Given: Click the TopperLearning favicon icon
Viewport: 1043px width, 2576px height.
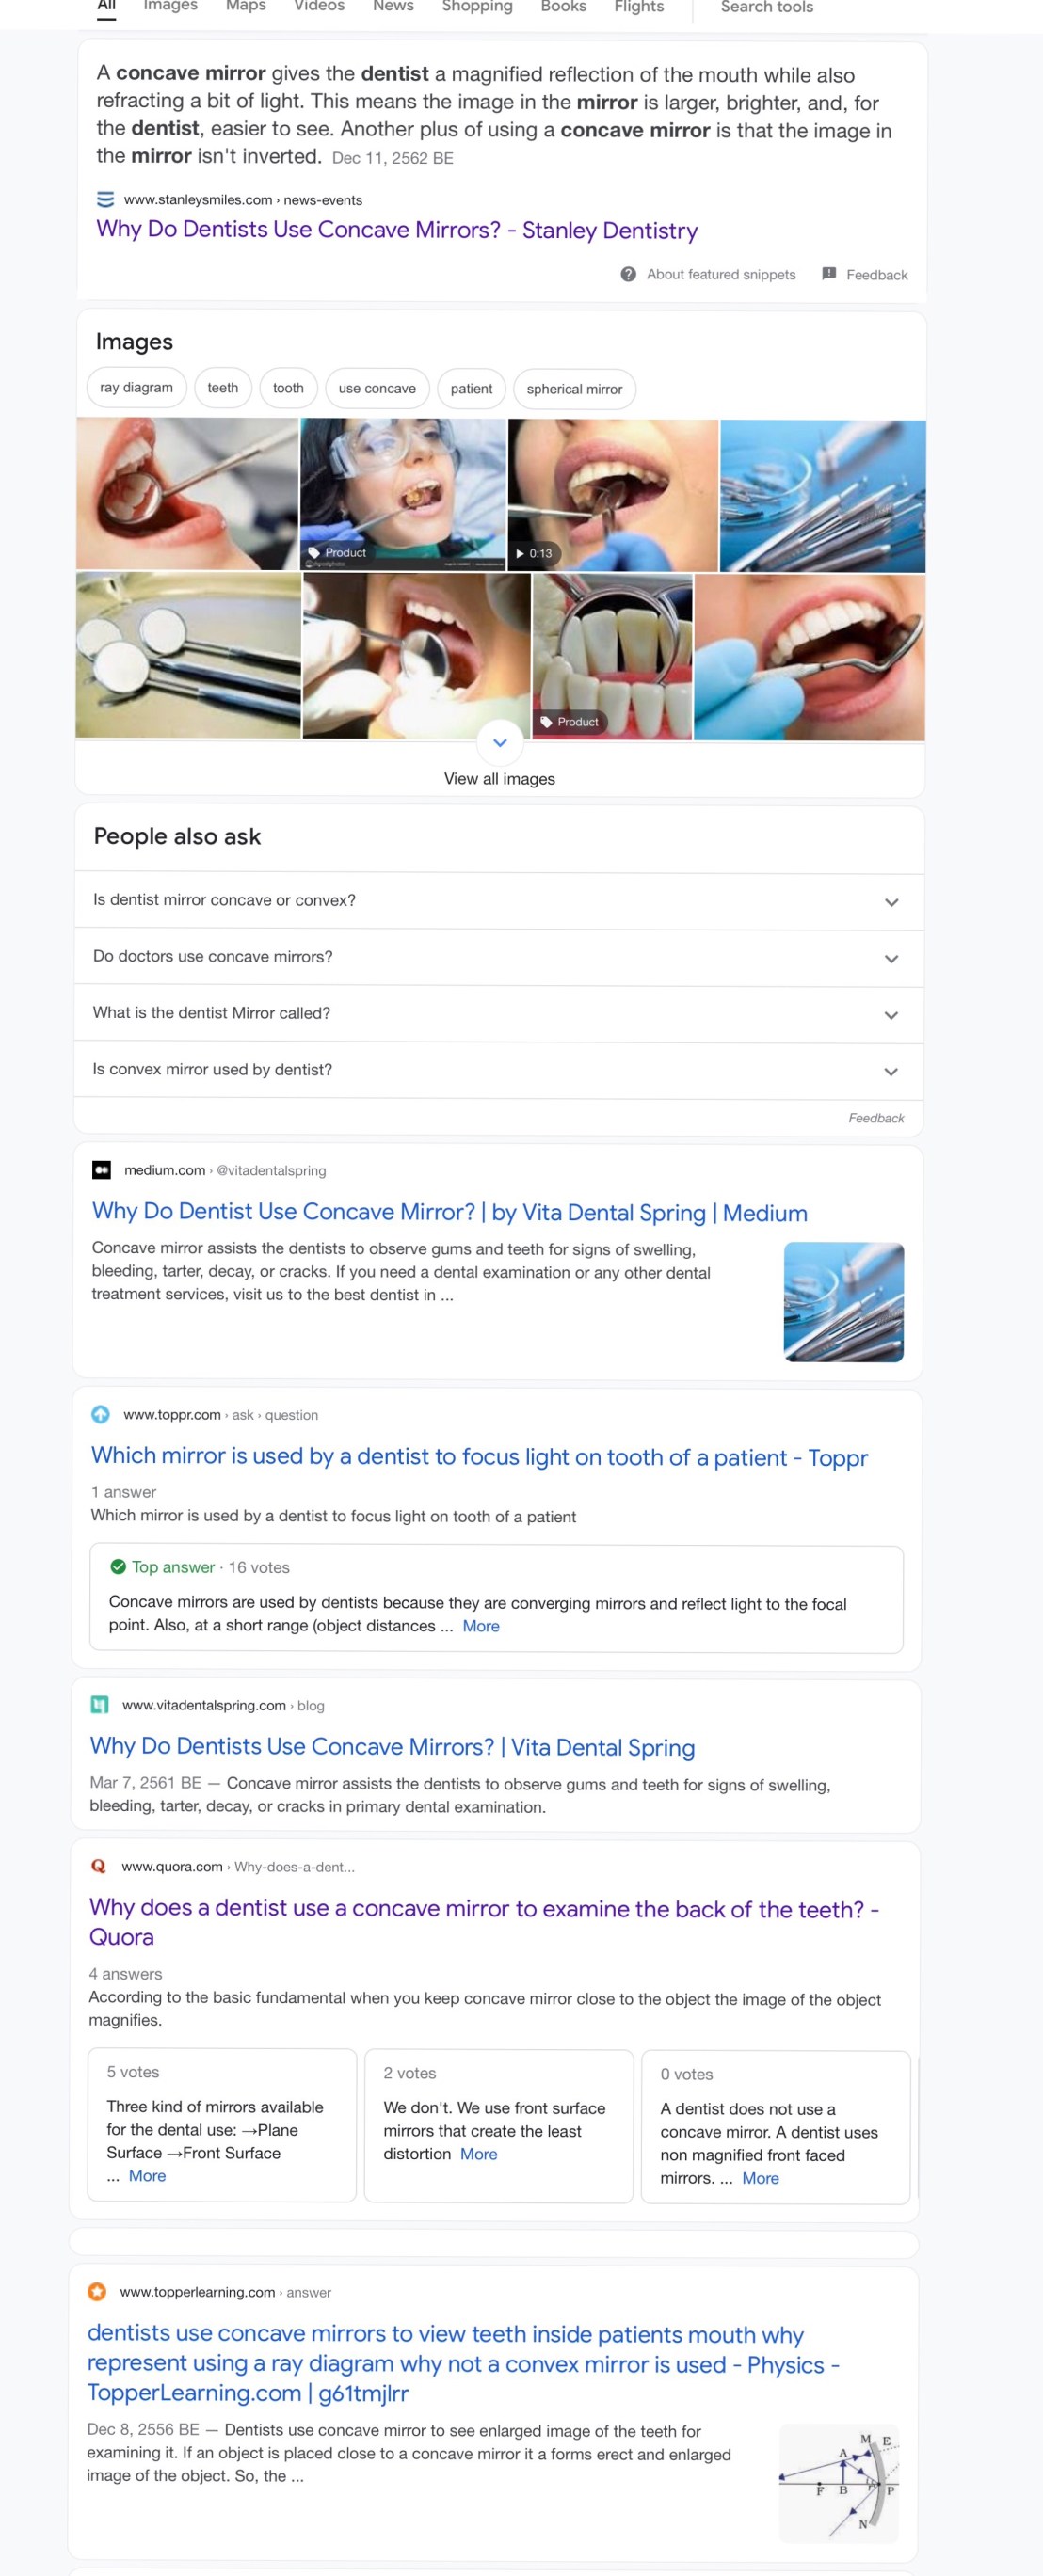Looking at the screenshot, I should coord(97,2291).
